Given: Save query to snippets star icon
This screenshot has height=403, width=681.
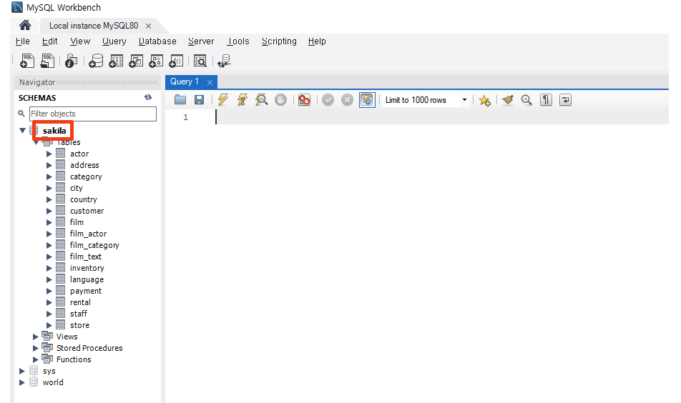Looking at the screenshot, I should [x=484, y=100].
